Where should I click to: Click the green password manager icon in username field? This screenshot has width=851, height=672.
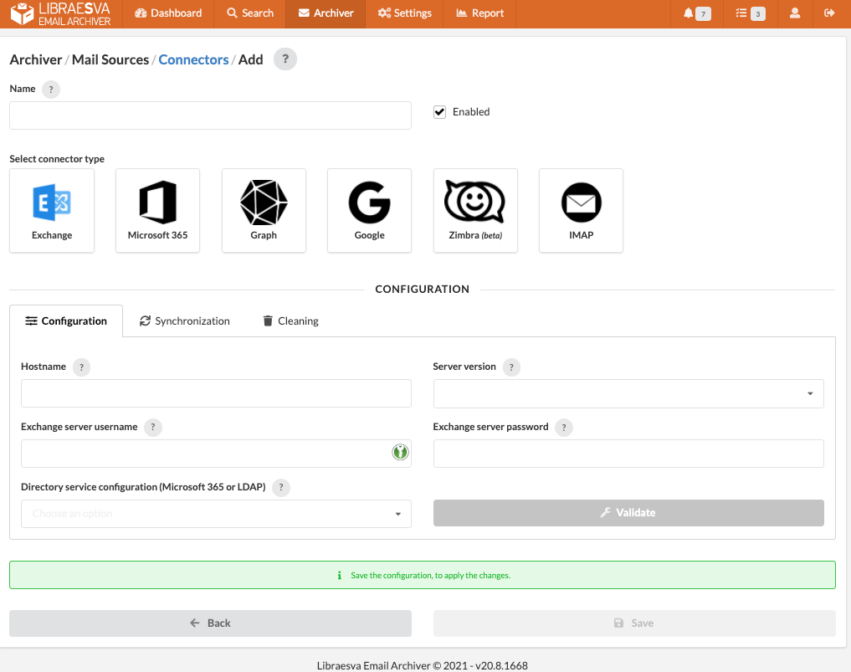pyautogui.click(x=400, y=452)
